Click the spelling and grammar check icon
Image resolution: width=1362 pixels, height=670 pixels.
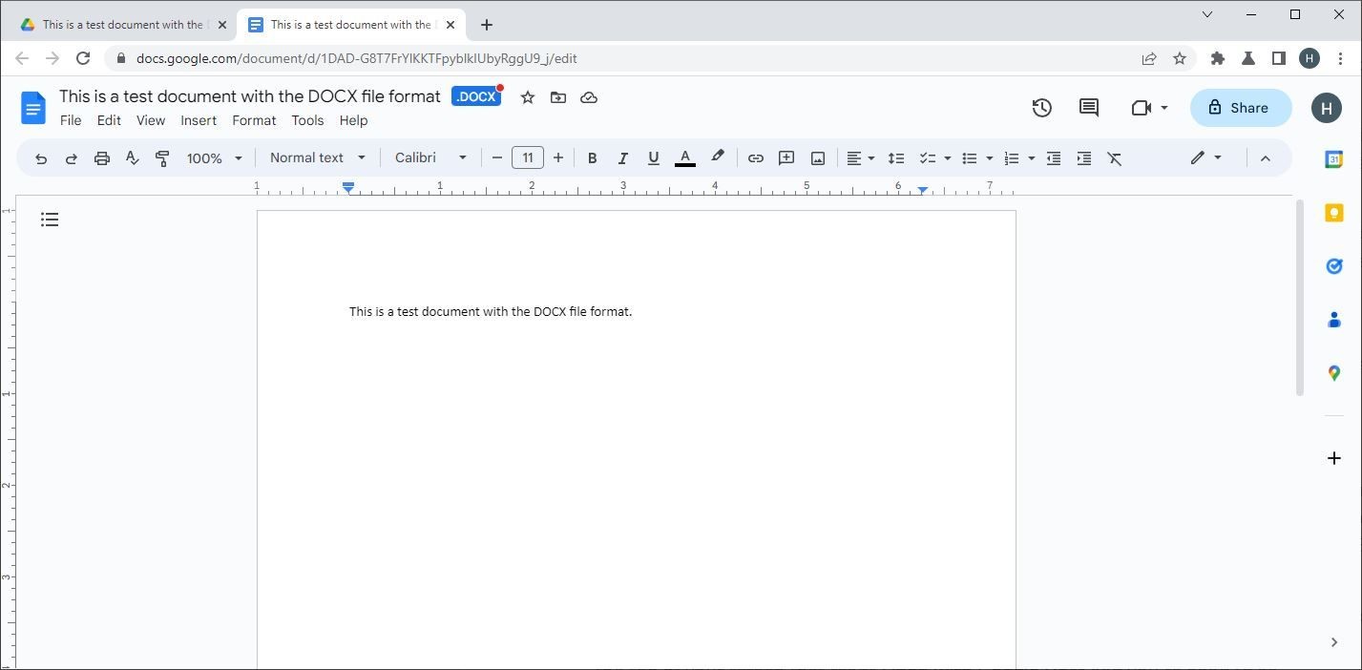[x=132, y=158]
